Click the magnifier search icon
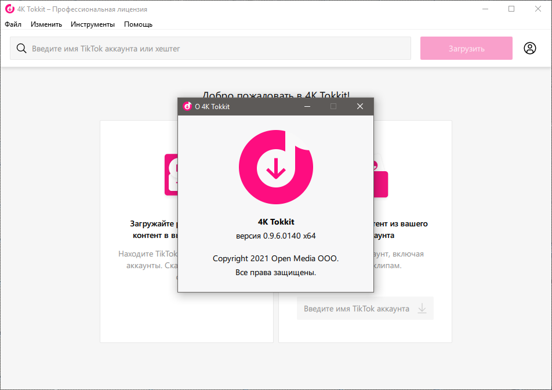 click(x=21, y=48)
